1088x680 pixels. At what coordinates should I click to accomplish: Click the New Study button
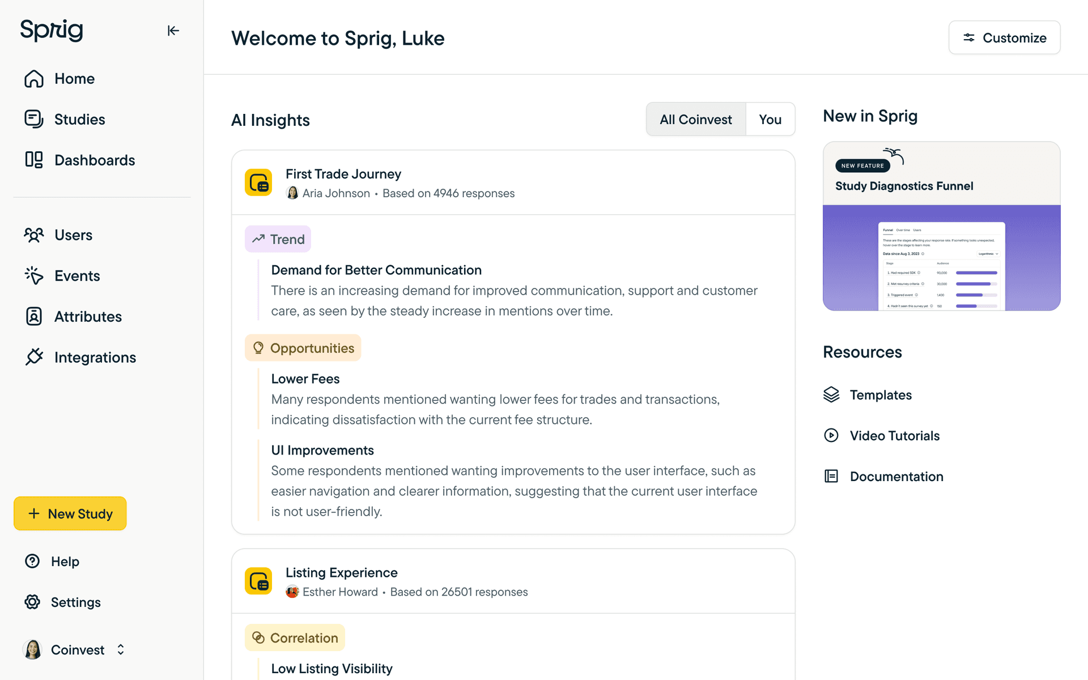[70, 513]
